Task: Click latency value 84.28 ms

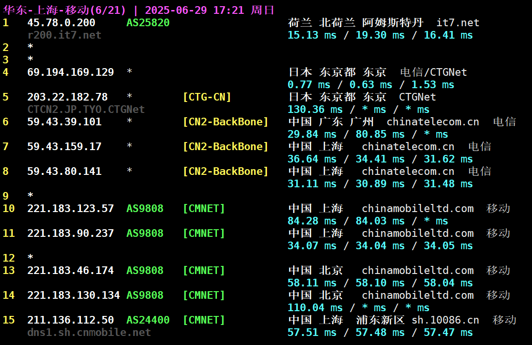Action: click(x=312, y=221)
